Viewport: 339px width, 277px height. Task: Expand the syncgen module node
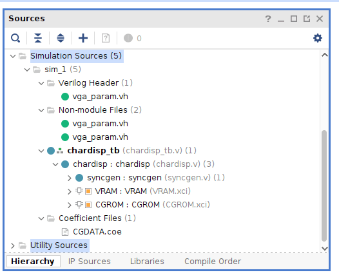69,178
